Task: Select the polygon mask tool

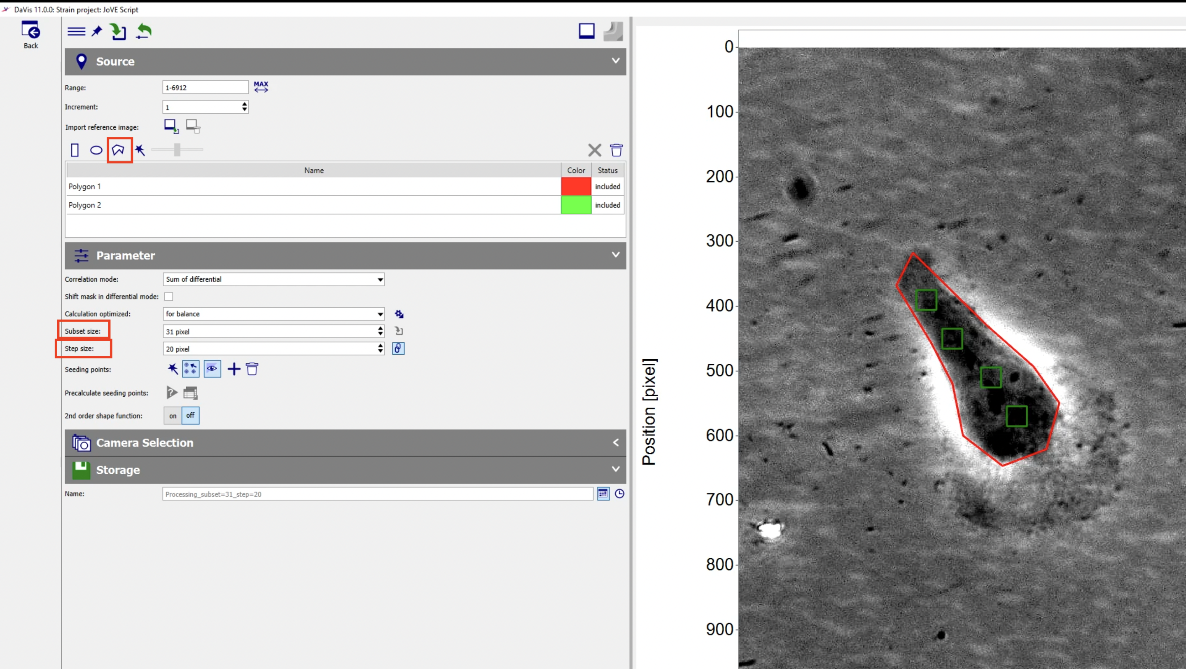Action: [119, 150]
